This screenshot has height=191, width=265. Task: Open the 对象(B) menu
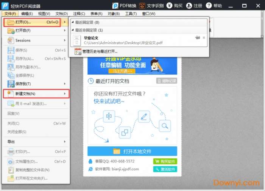pos(114,14)
